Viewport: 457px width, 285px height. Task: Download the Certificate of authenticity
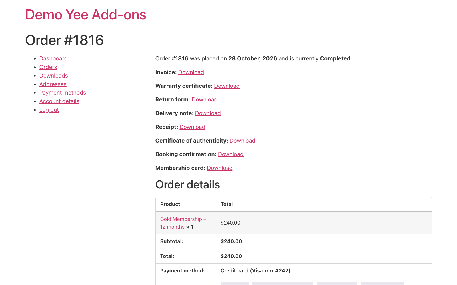[x=242, y=141]
